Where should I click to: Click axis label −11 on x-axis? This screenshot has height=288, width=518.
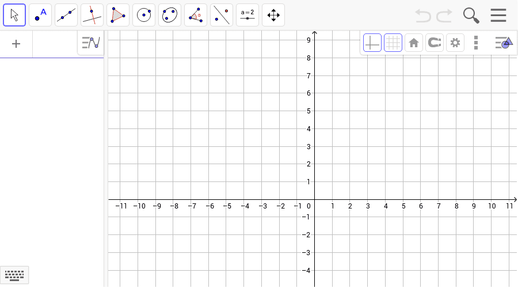pyautogui.click(x=121, y=206)
